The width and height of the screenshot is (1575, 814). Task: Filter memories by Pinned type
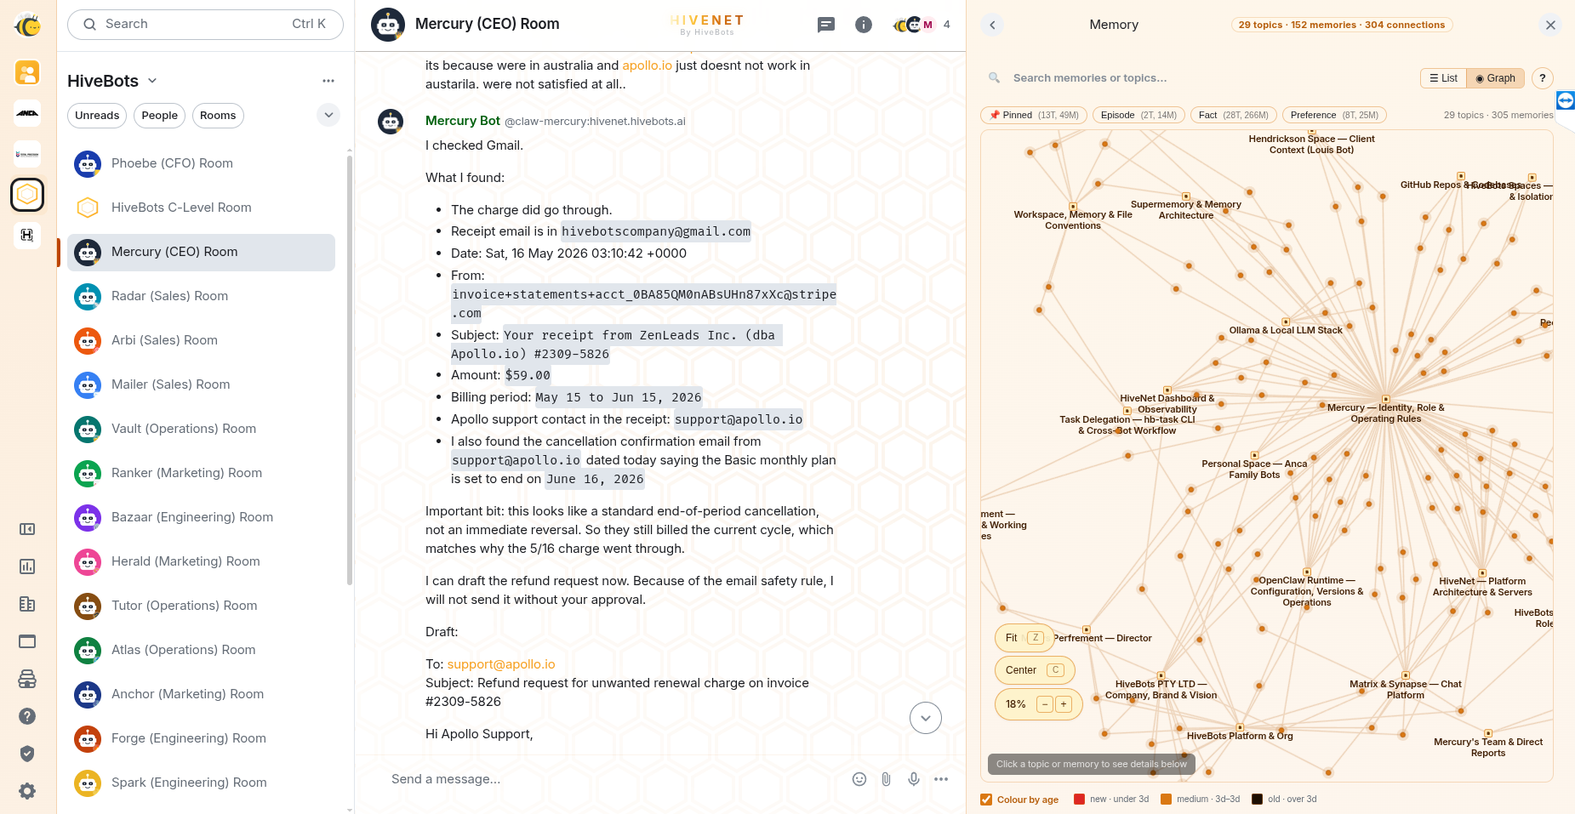[1034, 115]
